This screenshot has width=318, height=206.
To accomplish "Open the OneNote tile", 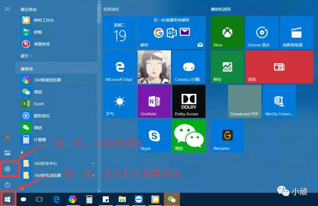I will (154, 101).
